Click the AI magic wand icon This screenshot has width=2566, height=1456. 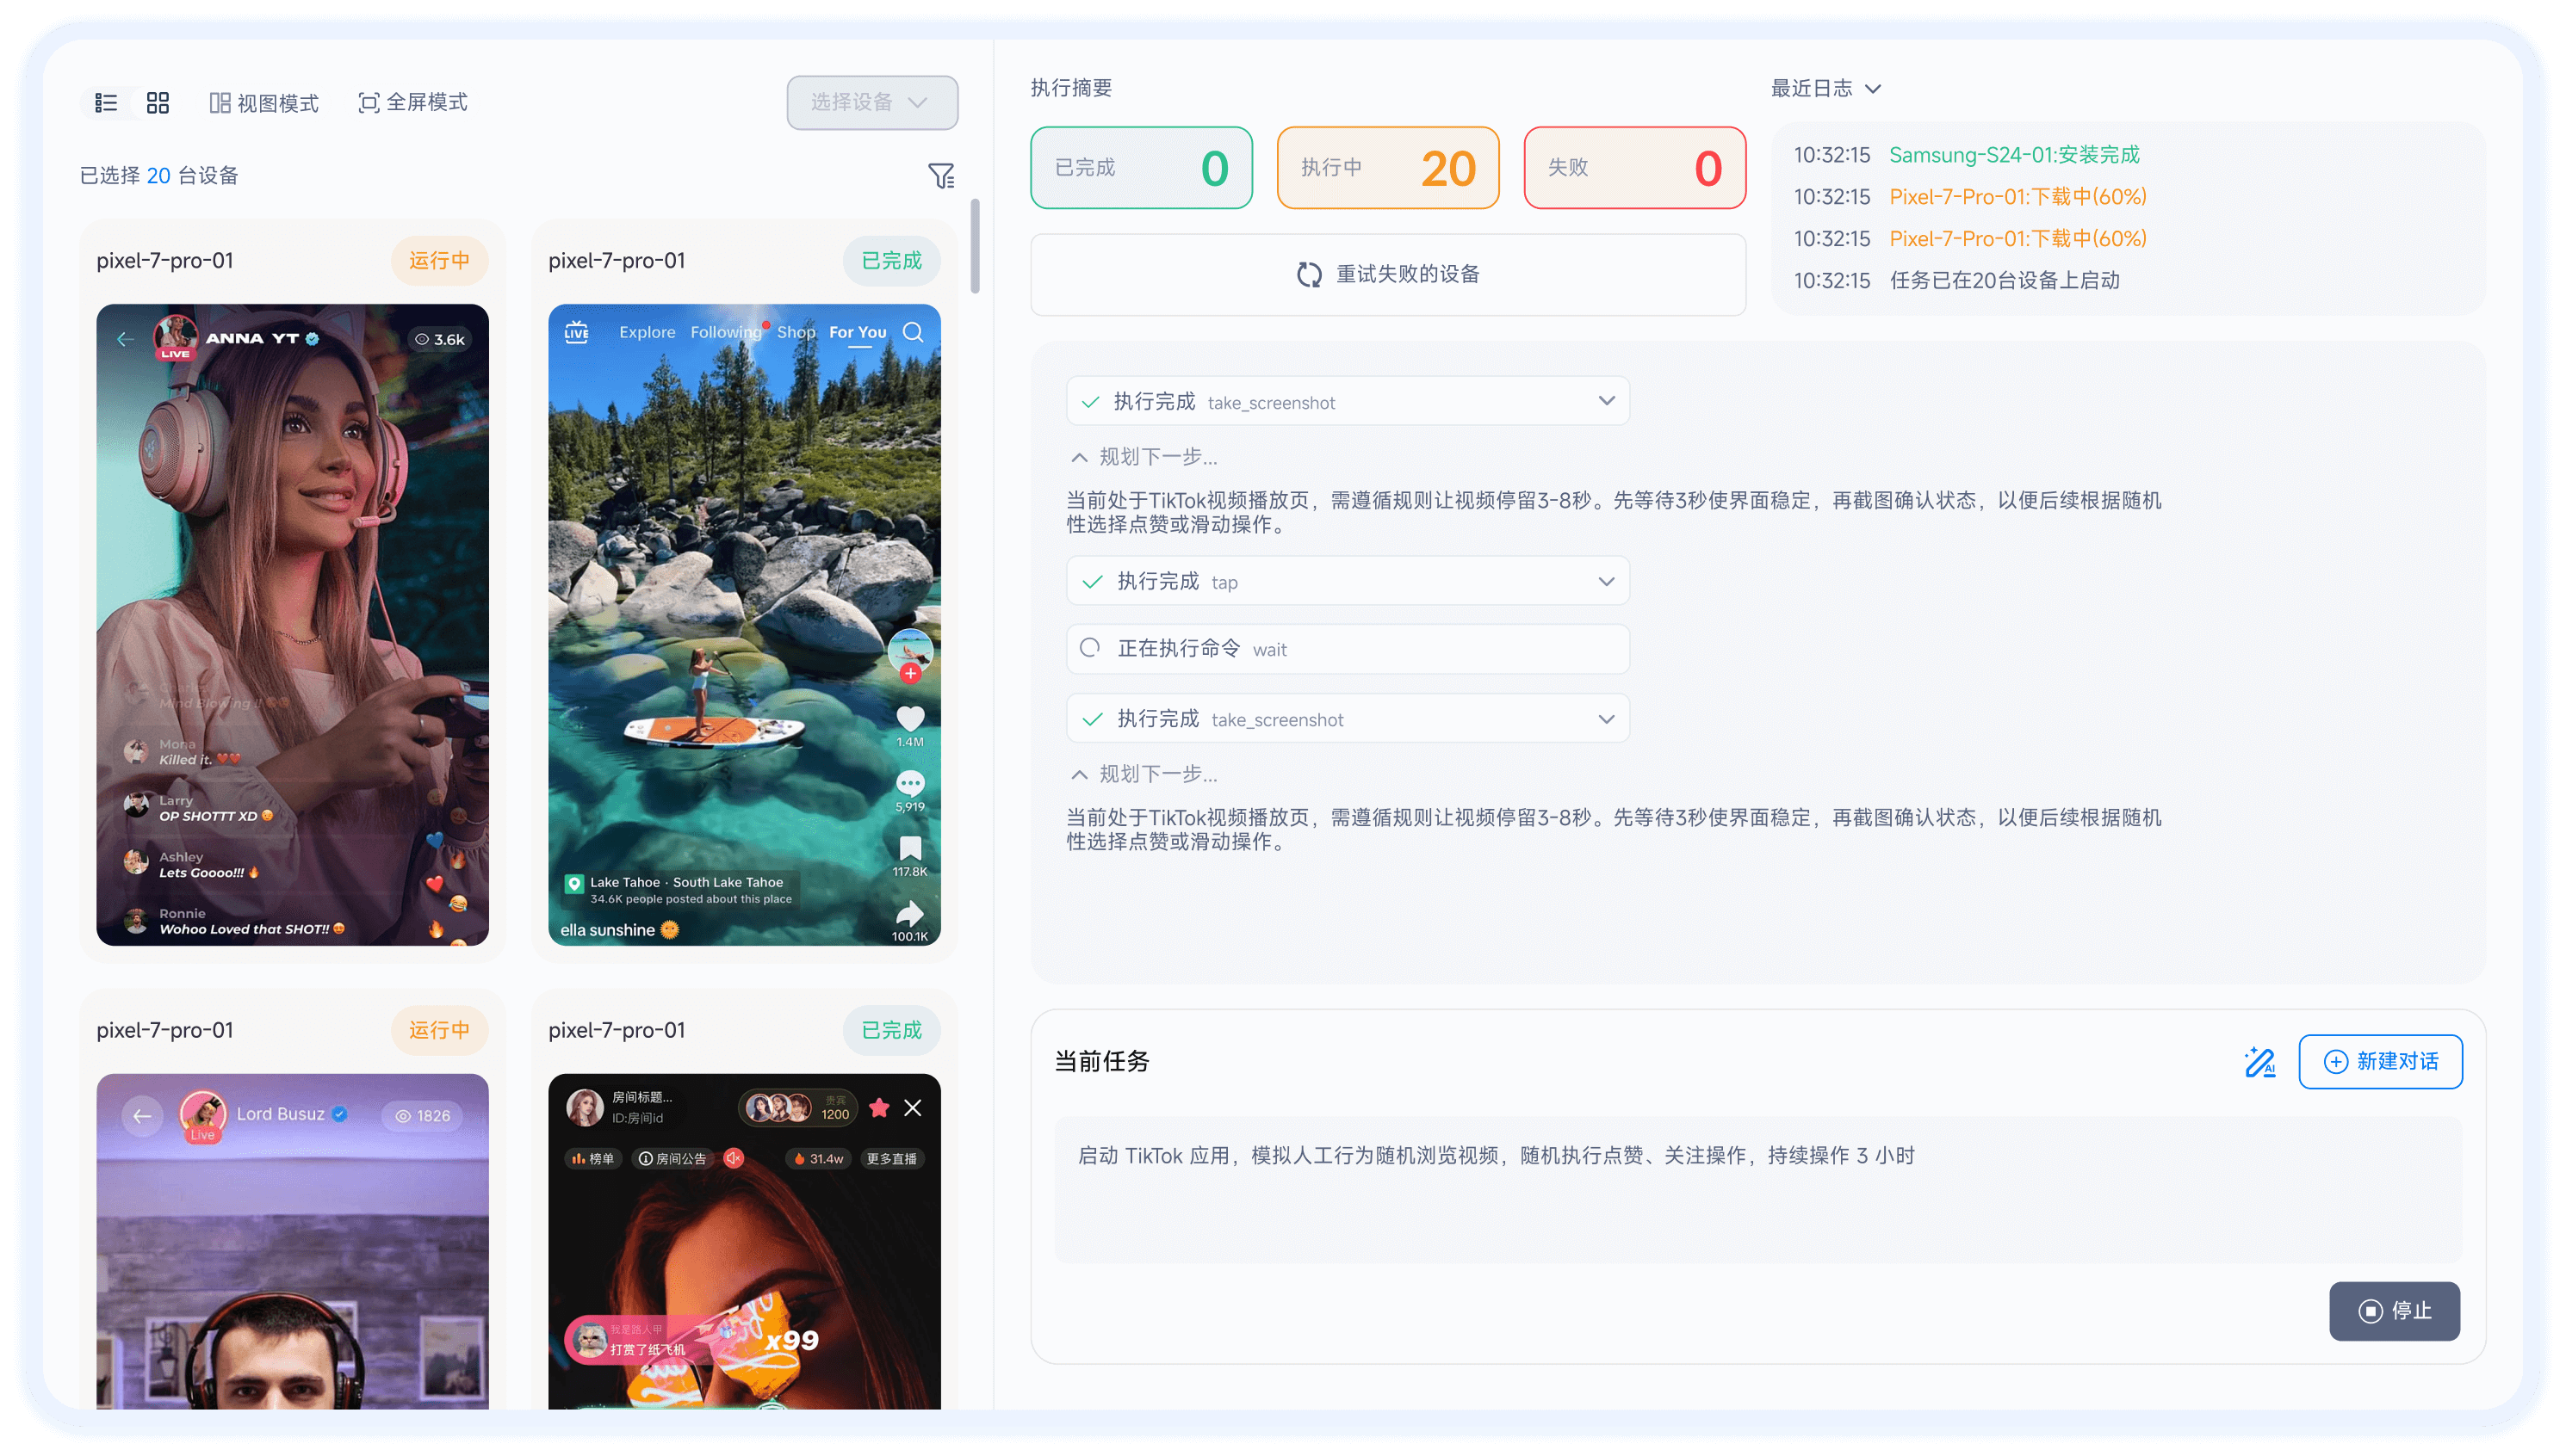click(x=2259, y=1061)
